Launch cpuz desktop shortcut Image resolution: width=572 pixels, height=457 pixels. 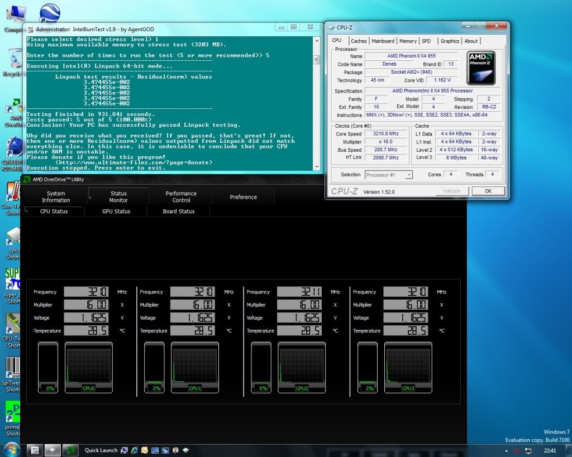pos(13,242)
